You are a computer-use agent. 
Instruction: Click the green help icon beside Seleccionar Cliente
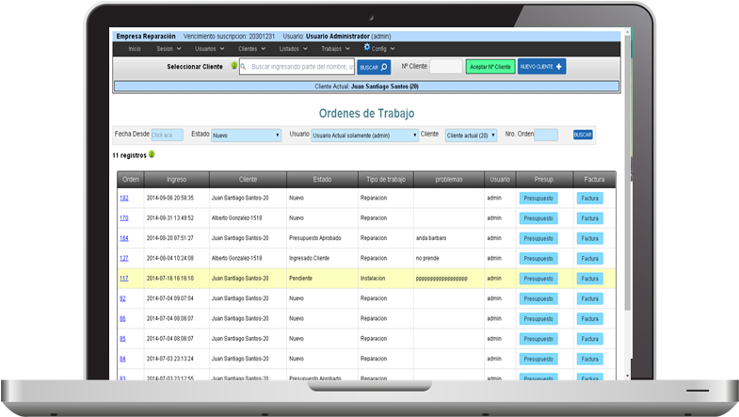point(234,67)
